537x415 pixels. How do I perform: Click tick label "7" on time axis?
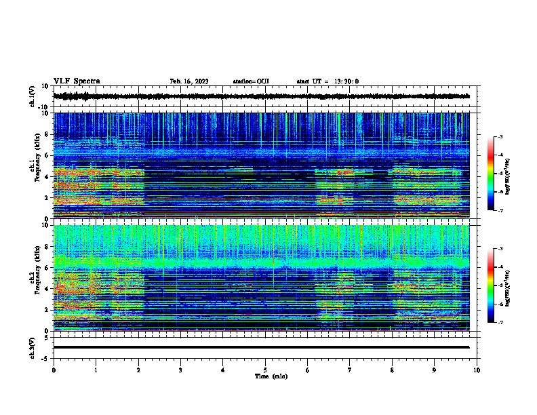(350, 370)
